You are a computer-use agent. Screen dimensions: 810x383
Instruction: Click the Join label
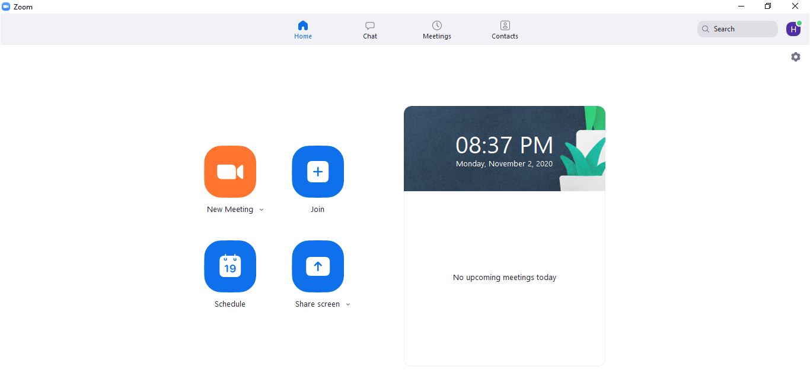pos(318,210)
